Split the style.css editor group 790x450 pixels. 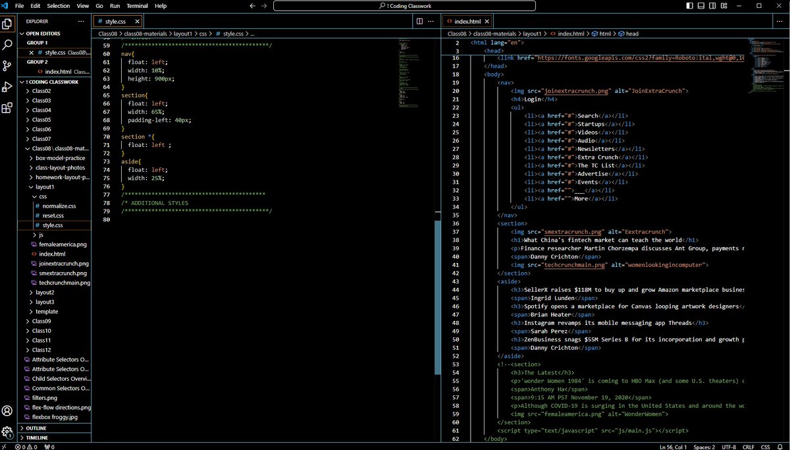tap(420, 21)
